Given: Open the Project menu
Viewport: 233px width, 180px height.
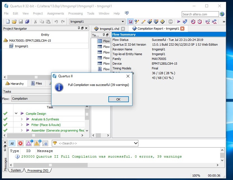Looking at the screenshot, I should click(38, 13).
